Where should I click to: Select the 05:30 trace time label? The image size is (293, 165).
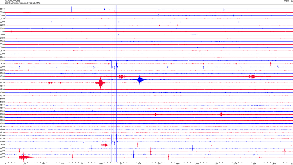pyautogui.click(x=2, y=44)
